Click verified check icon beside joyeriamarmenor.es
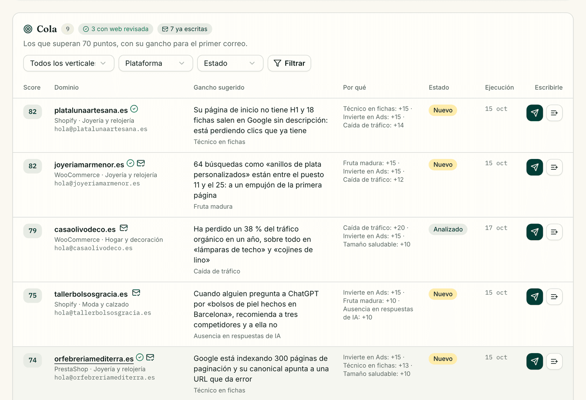 point(130,163)
